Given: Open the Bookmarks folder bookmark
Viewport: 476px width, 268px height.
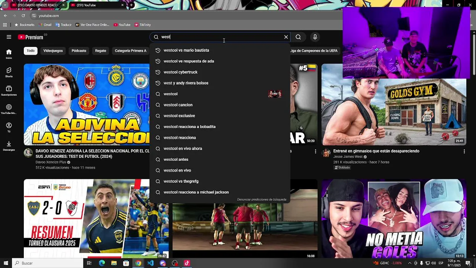Looking at the screenshot, I should tap(24, 25).
